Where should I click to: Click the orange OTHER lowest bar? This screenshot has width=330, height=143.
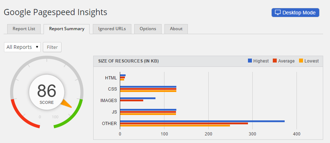pyautogui.click(x=175, y=125)
